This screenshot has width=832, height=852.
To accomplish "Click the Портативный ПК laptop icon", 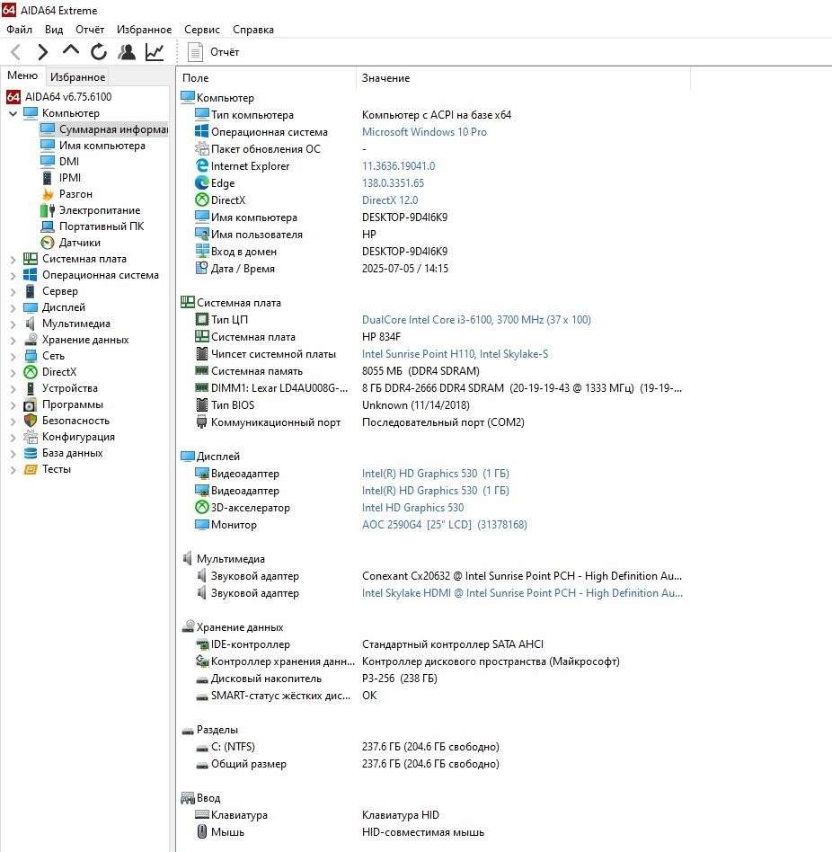I will pos(48,226).
